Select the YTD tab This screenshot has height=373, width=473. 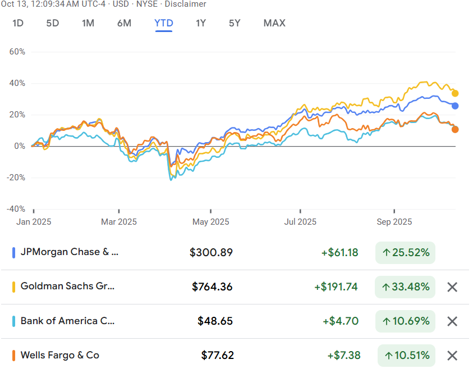164,23
